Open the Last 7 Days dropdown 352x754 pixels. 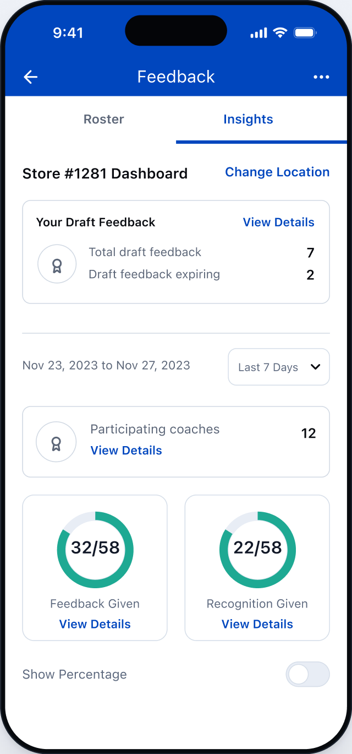[279, 367]
